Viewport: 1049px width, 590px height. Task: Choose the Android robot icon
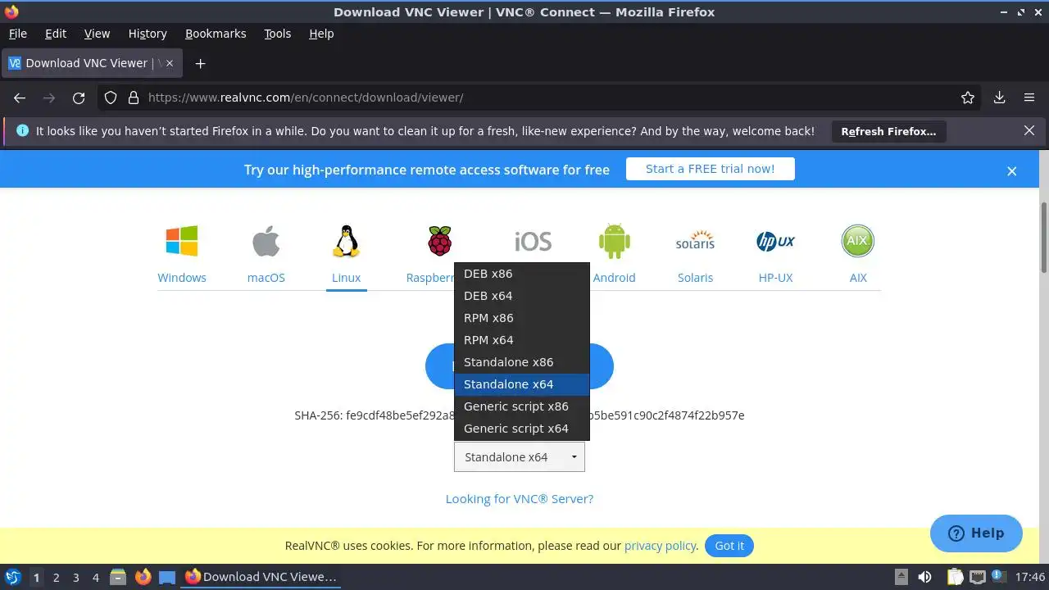coord(614,242)
